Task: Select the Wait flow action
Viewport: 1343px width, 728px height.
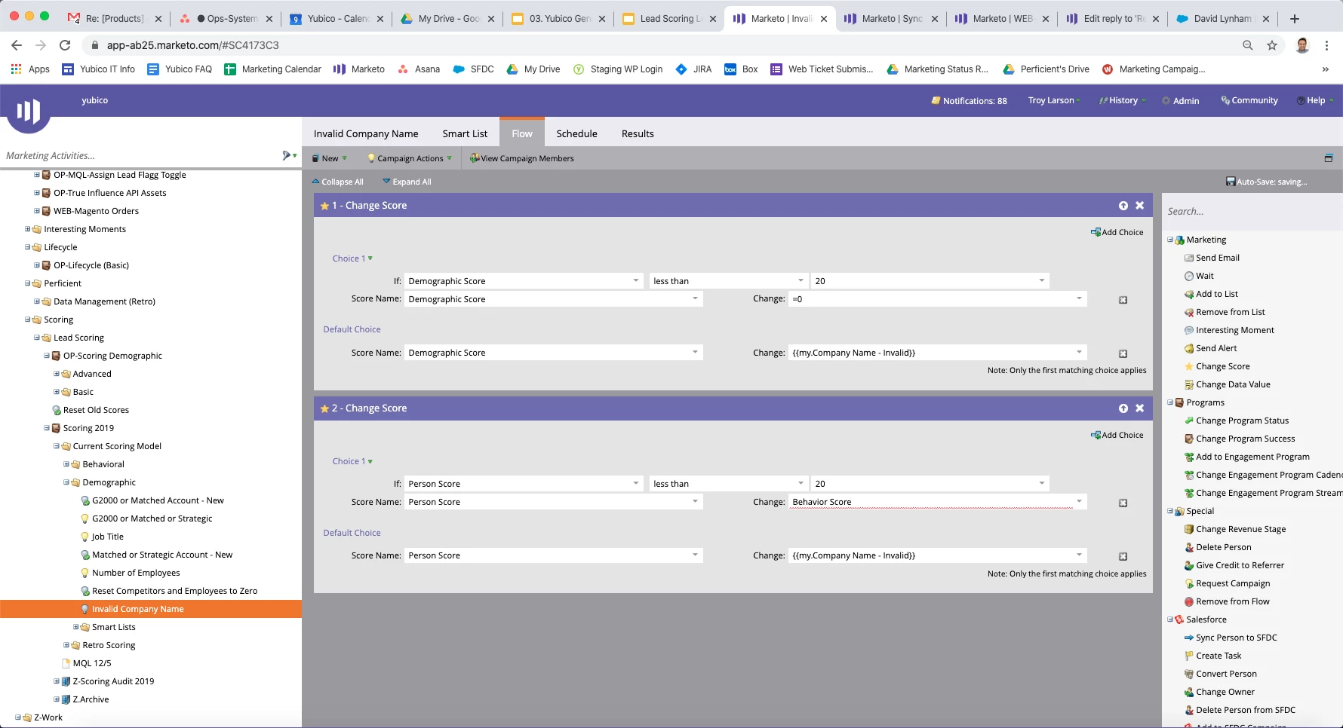Action: click(x=1204, y=276)
